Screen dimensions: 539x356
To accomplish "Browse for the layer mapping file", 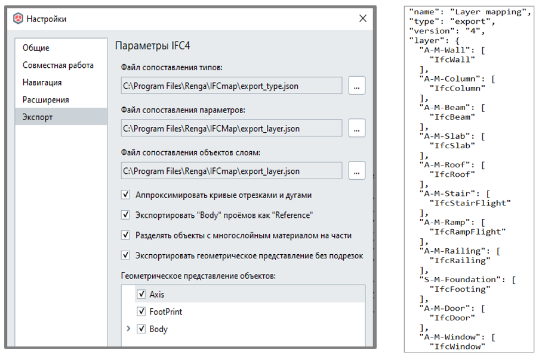I will (356, 170).
